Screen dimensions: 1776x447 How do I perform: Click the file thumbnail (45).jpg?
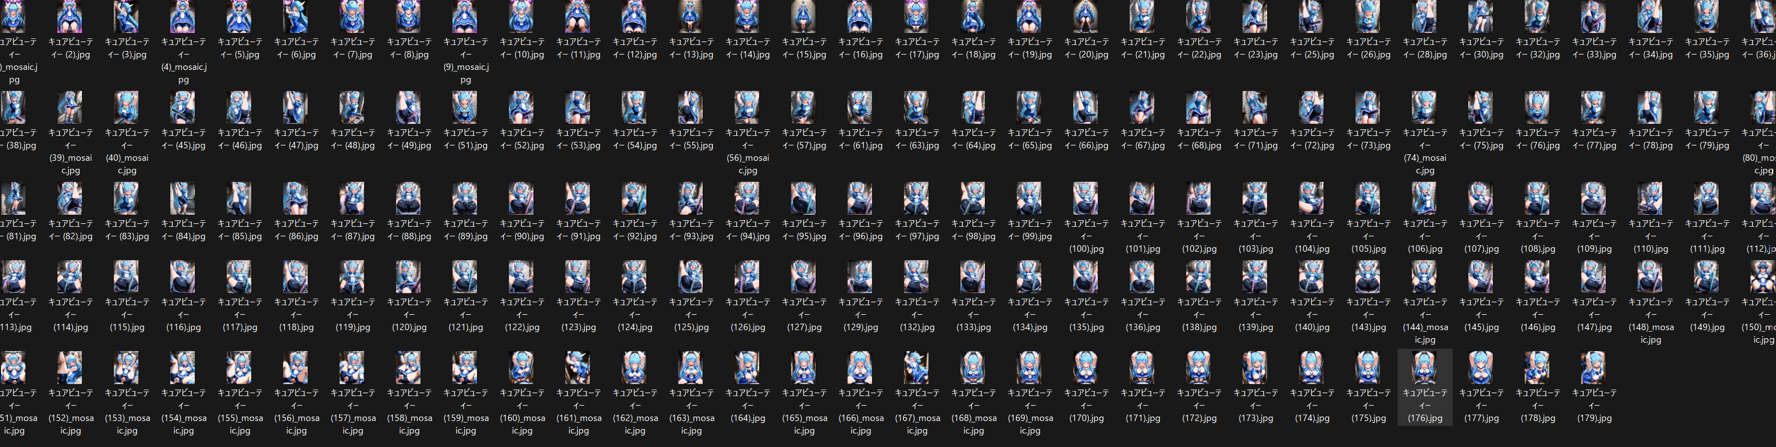(x=183, y=107)
